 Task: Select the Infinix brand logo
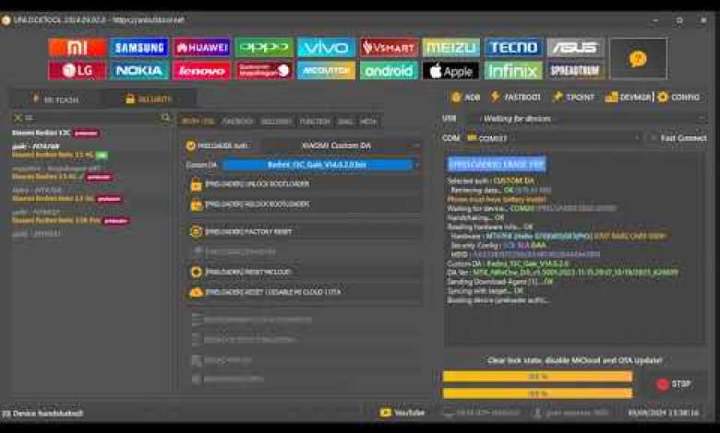tap(513, 71)
